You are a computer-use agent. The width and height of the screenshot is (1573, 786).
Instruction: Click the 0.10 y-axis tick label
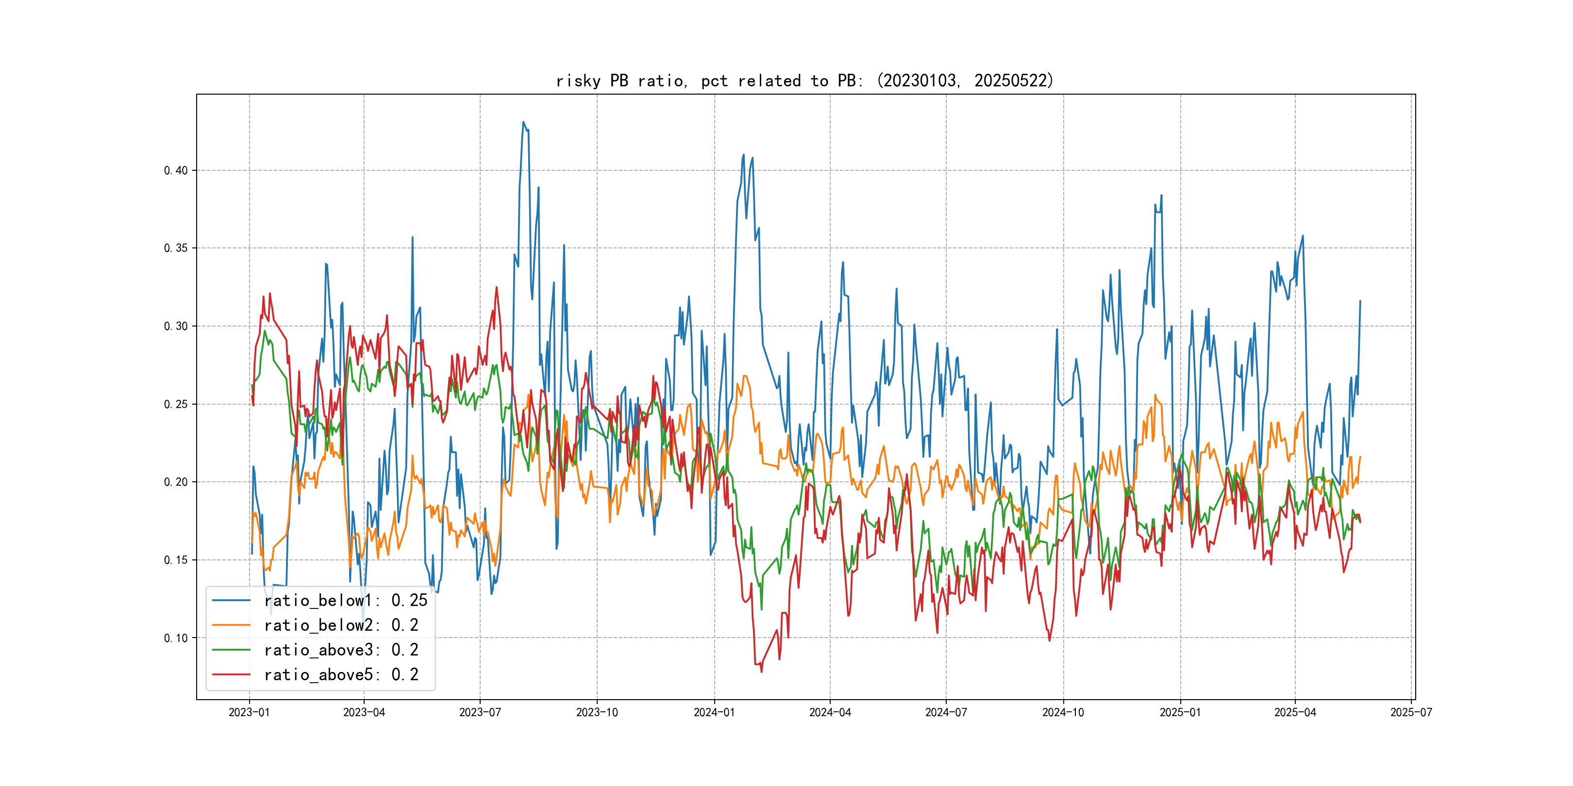point(176,639)
